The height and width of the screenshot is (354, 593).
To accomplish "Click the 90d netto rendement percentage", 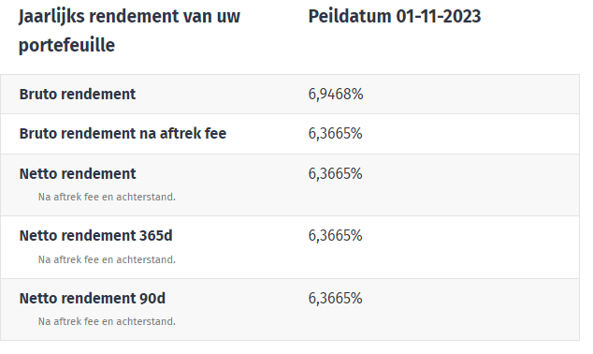I will click(x=336, y=299).
